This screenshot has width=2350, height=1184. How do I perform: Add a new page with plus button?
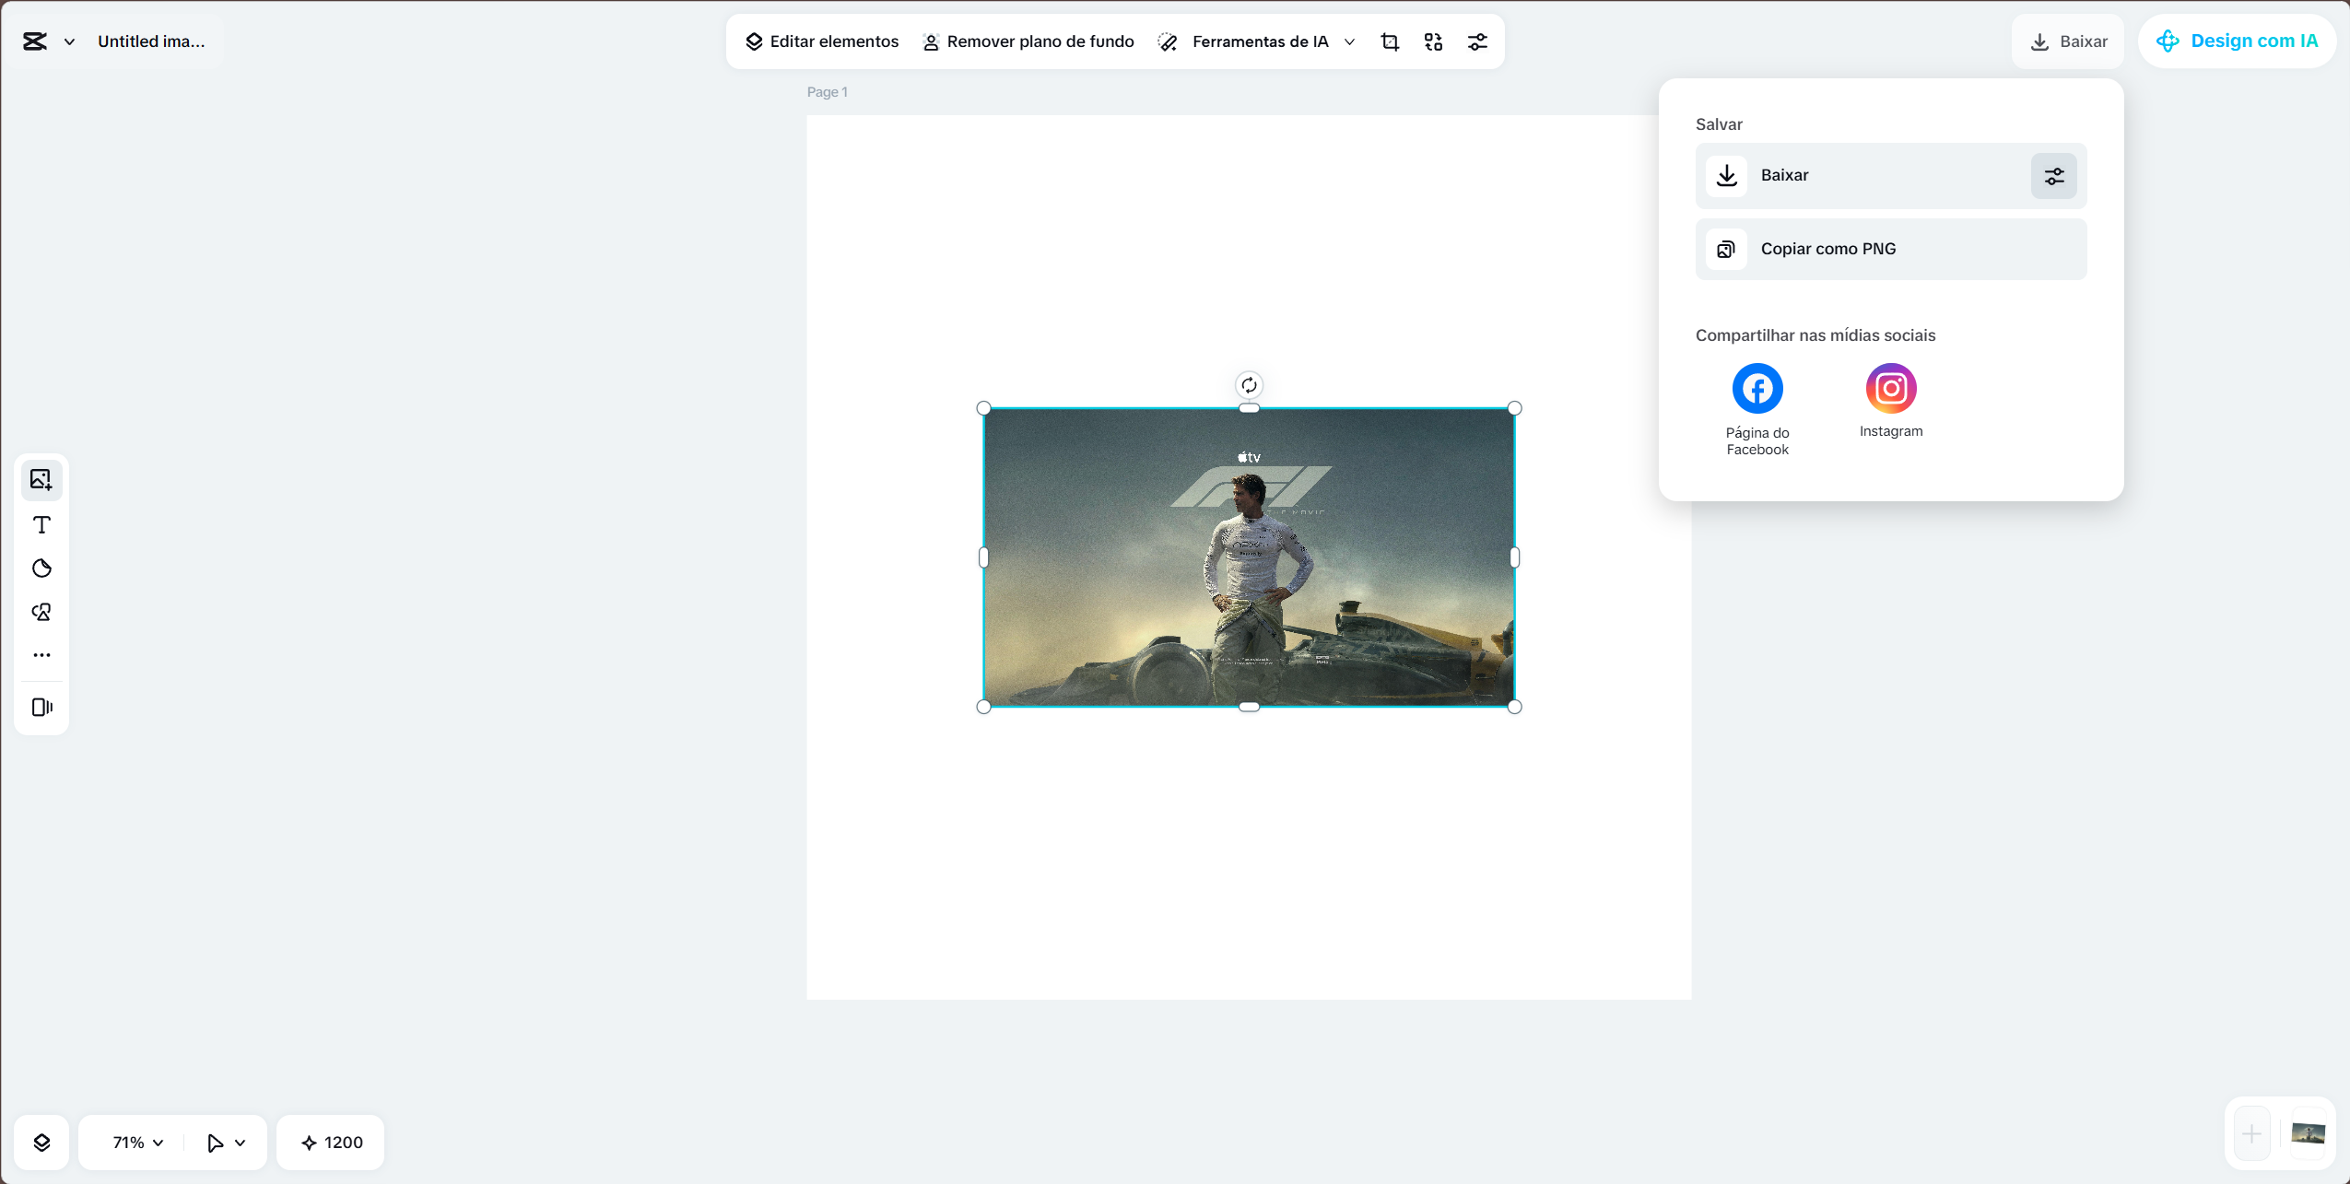(2251, 1134)
